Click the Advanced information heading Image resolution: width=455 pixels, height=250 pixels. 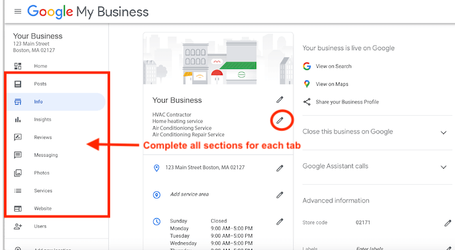pos(336,201)
